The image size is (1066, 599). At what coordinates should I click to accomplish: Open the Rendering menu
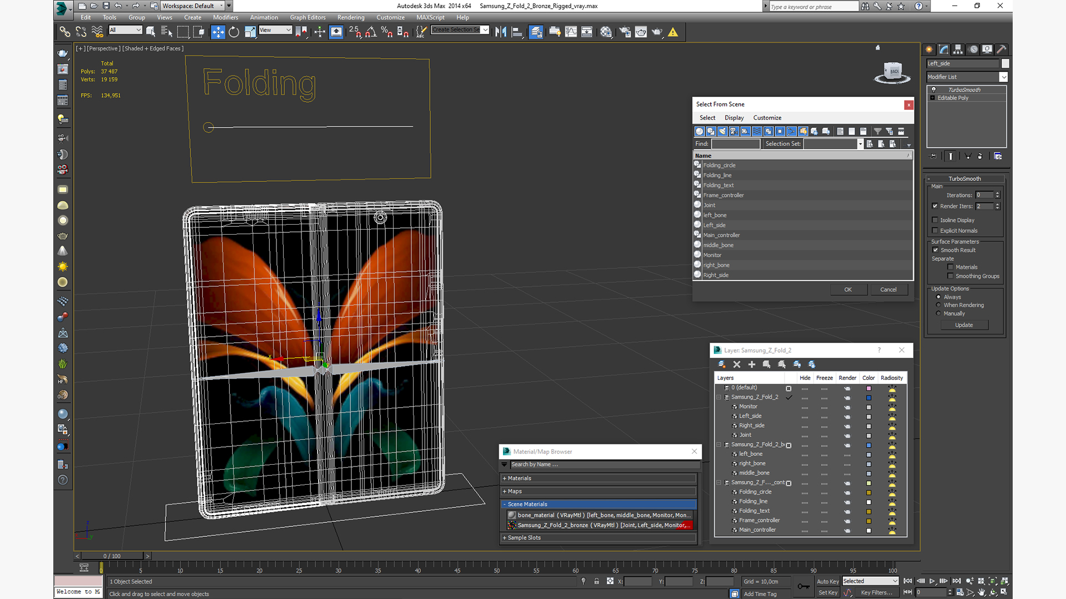pos(351,17)
